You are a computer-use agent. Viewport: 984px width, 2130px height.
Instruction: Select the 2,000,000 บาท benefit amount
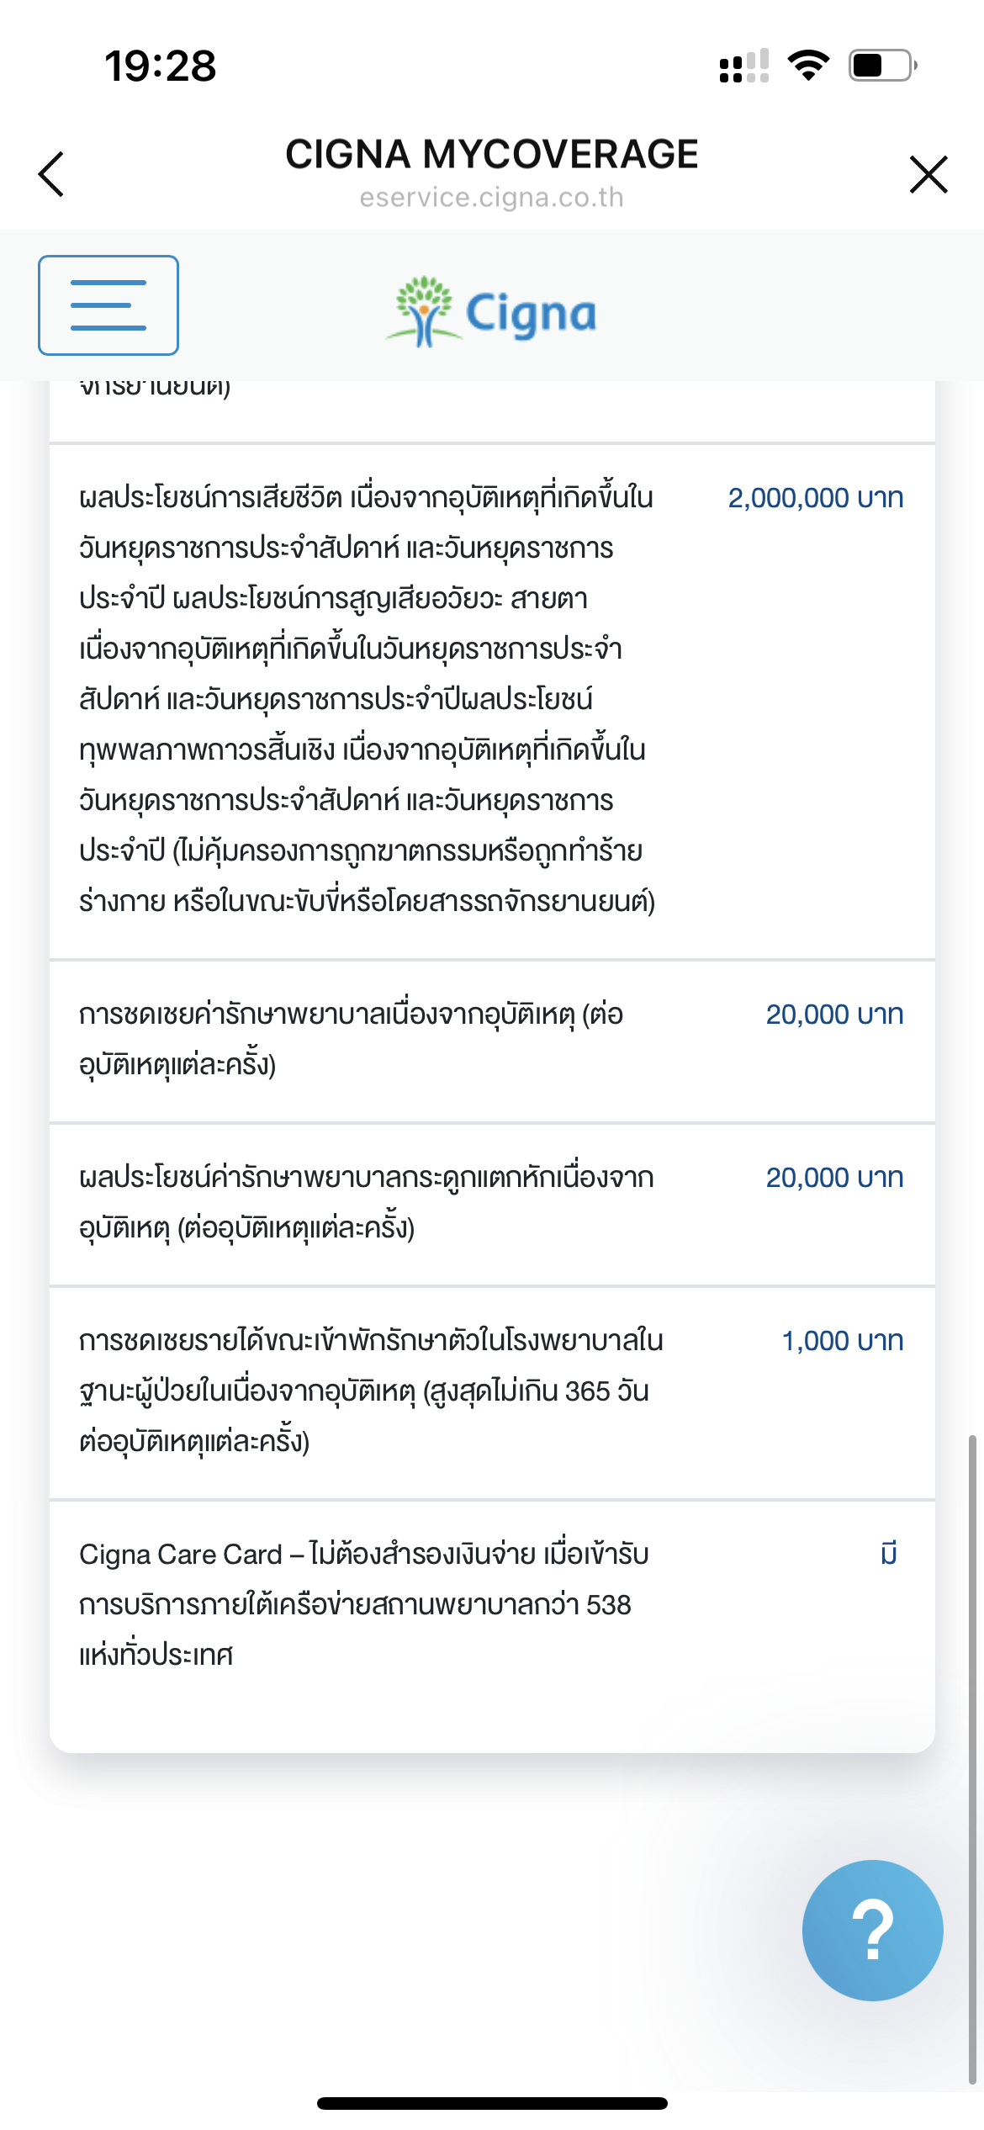(x=815, y=498)
